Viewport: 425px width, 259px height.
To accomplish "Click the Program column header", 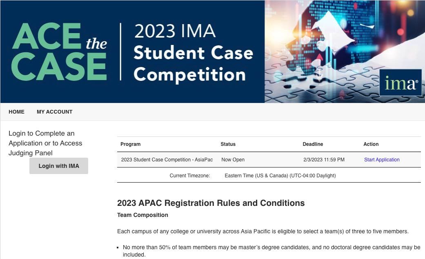I will pos(130,144).
